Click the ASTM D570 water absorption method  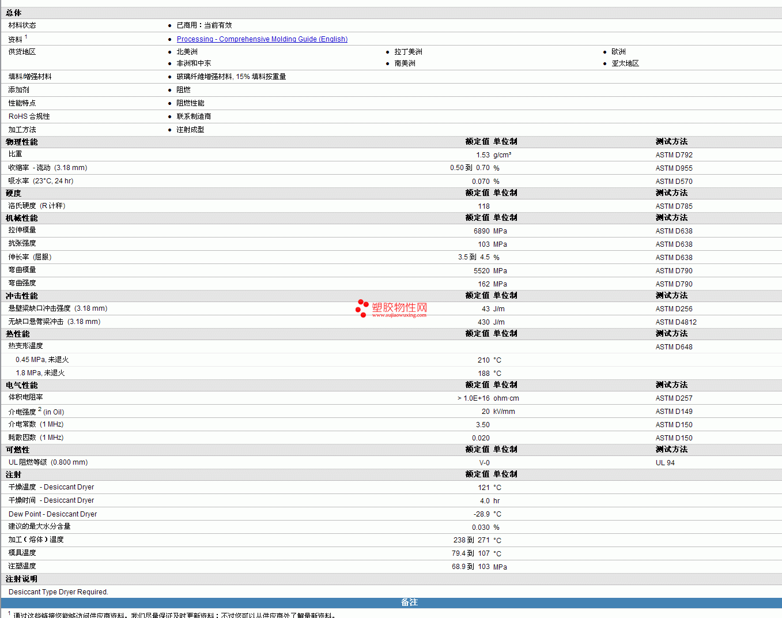click(674, 182)
